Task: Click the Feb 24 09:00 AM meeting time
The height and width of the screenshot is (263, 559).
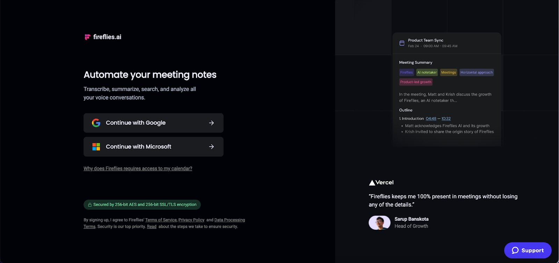Action: click(433, 46)
